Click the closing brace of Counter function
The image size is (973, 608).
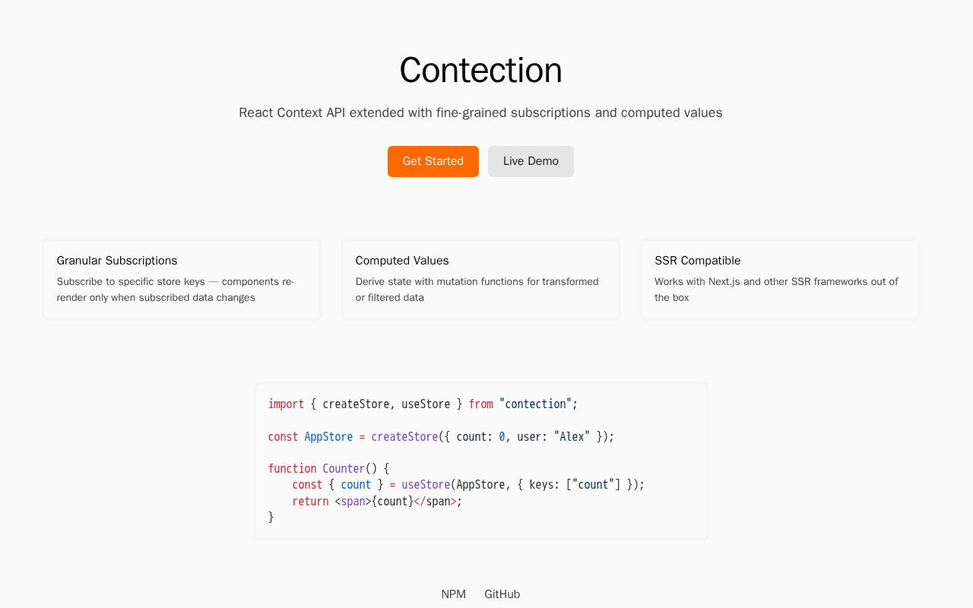(271, 518)
